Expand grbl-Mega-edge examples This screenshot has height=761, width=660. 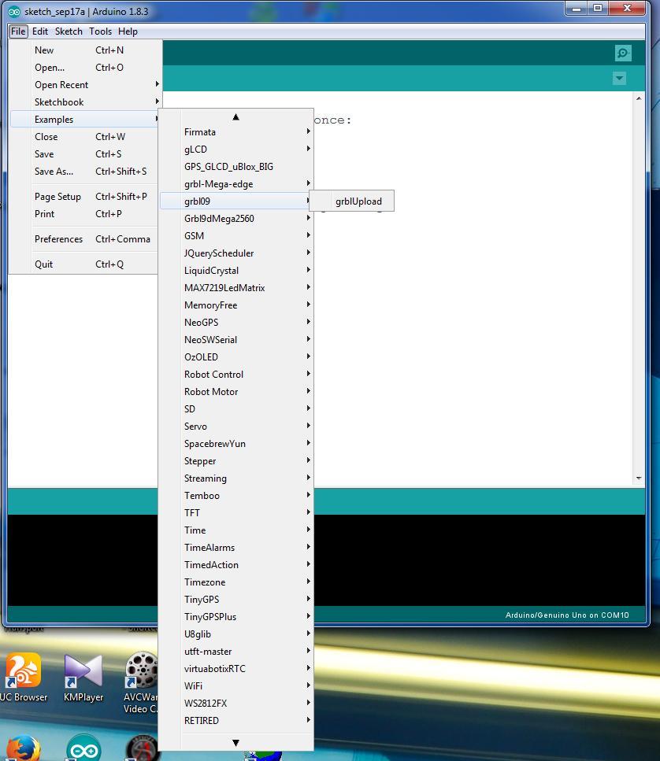tap(236, 184)
